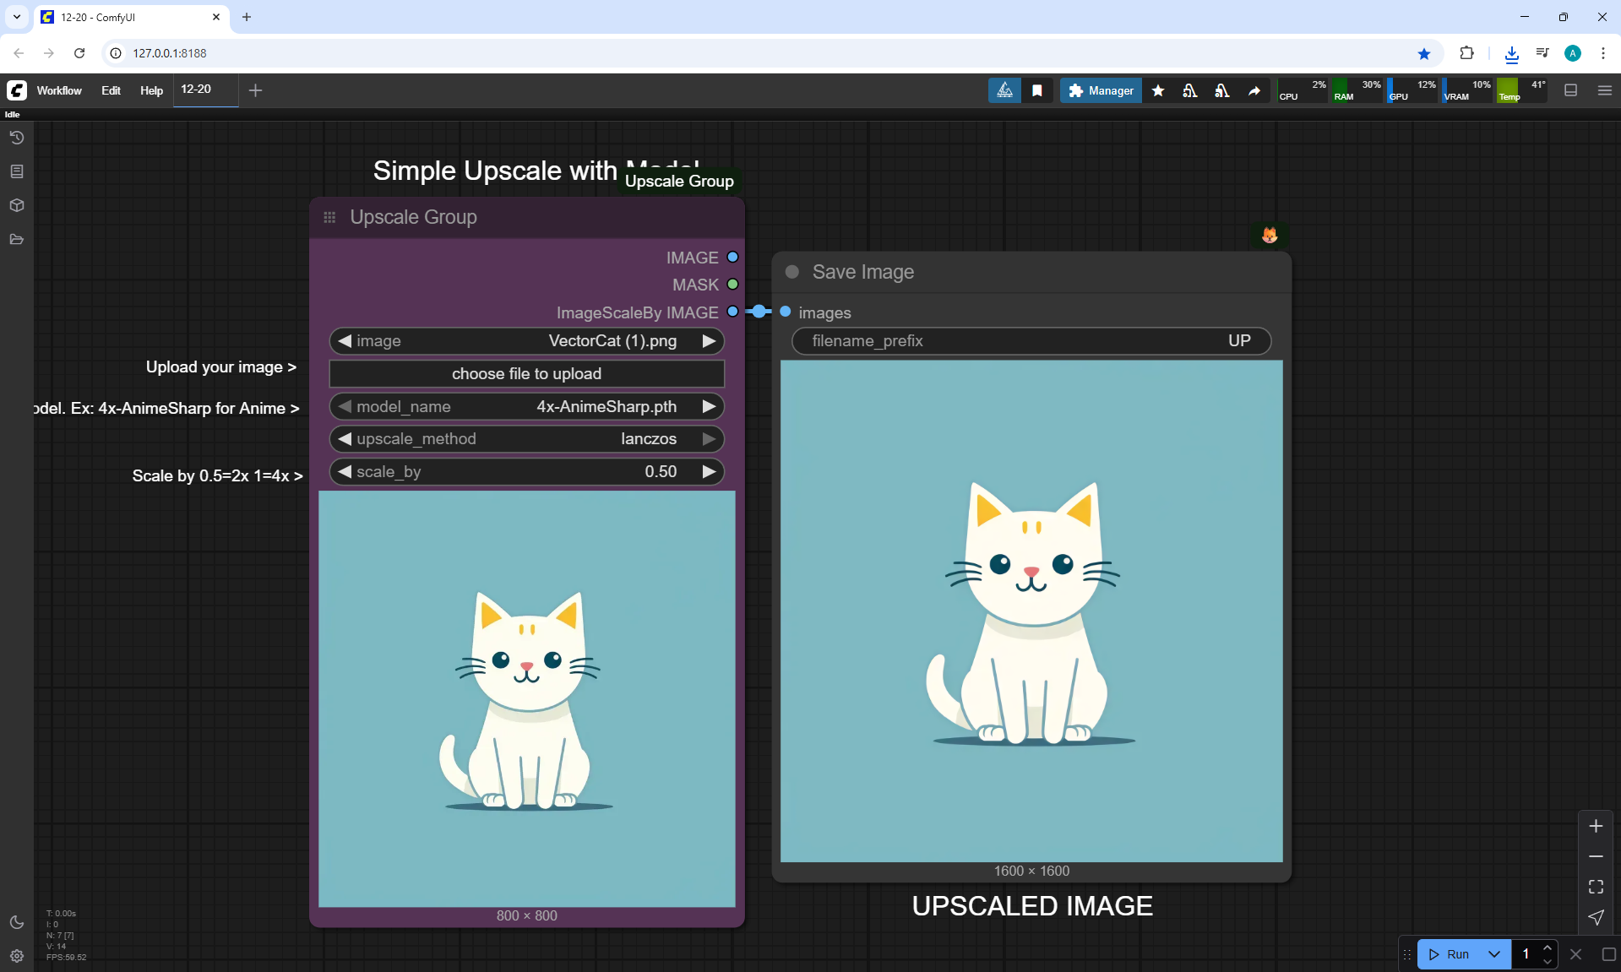Viewport: 1621px width, 972px height.
Task: Click the first unload models icon
Action: tap(1190, 90)
